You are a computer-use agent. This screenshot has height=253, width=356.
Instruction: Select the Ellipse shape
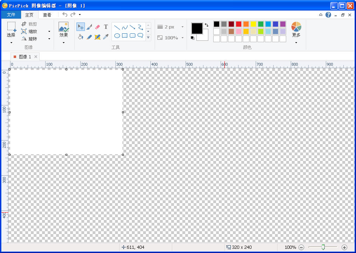[x=117, y=35]
